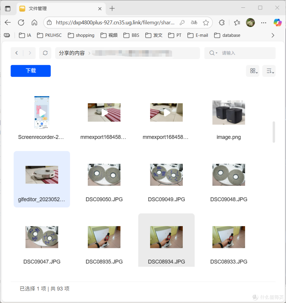Select second mmexport168458 video thumbnail
The height and width of the screenshot is (303, 286).
coord(166,113)
